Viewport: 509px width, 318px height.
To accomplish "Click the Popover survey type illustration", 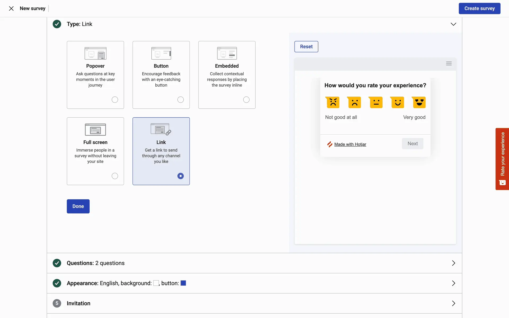I will (95, 53).
